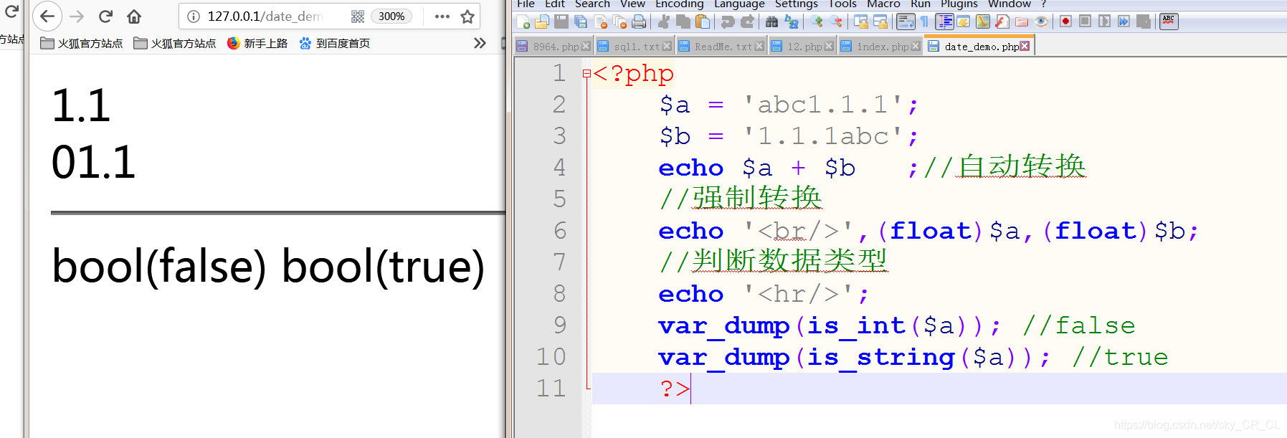This screenshot has width=1287, height=438.
Task: Close the sql1.txt tab
Action: click(x=667, y=46)
